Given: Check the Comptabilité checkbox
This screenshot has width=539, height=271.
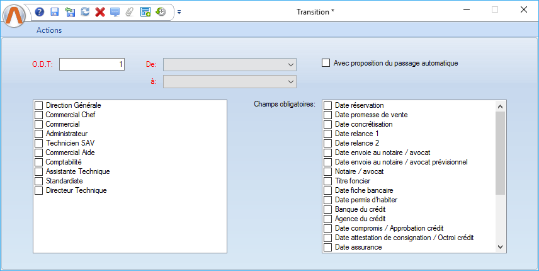Looking at the screenshot, I should pyautogui.click(x=39, y=163).
